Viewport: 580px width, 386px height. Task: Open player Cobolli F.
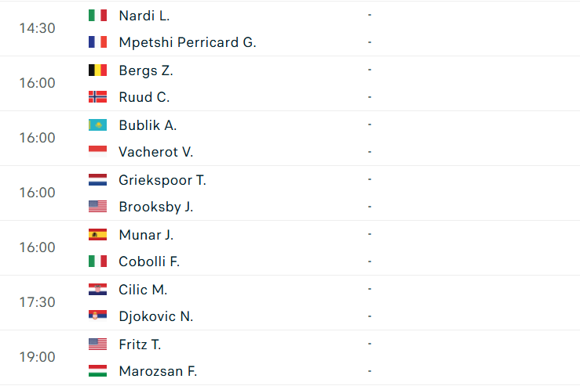click(x=149, y=262)
